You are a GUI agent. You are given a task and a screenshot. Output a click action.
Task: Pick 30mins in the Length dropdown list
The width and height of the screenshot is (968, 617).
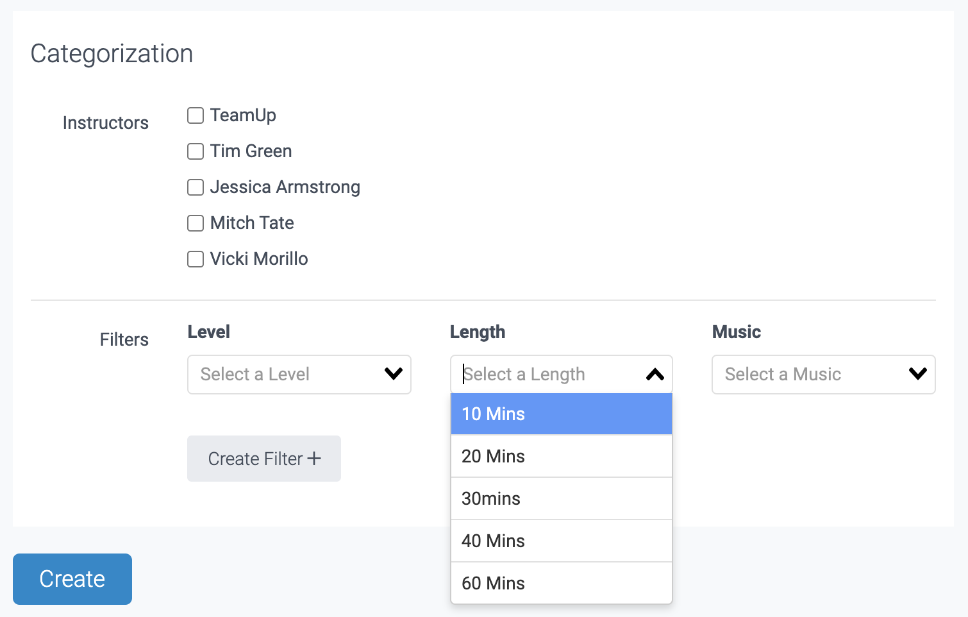561,498
